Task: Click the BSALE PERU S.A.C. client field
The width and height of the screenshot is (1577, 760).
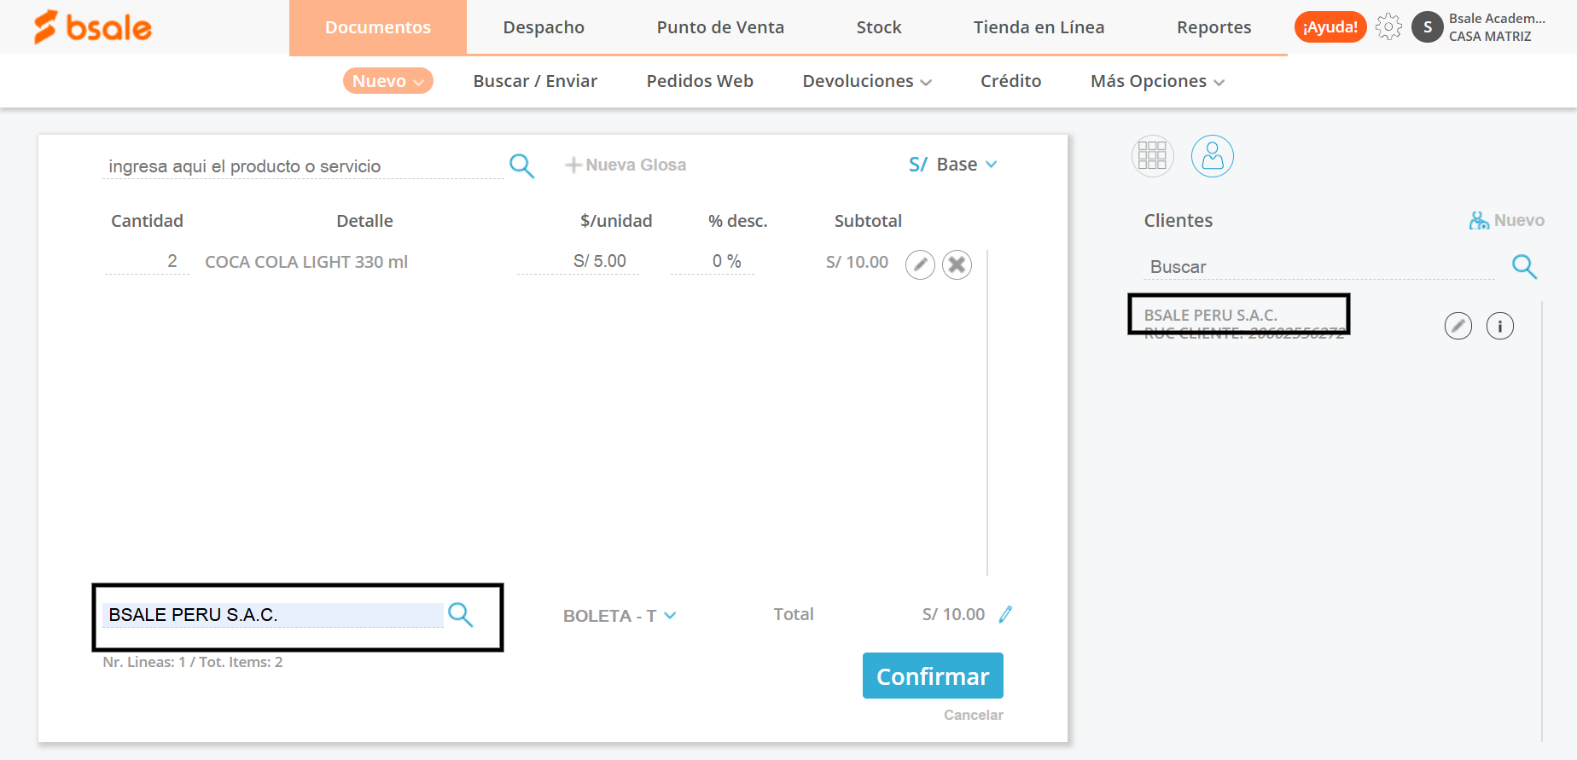Action: pos(273,615)
